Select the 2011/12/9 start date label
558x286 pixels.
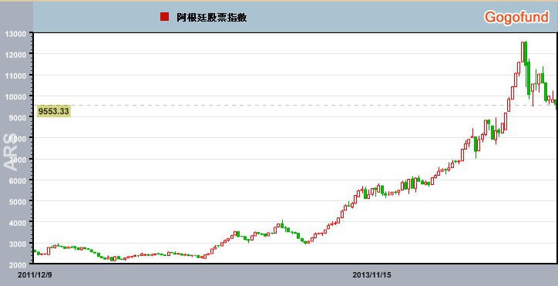35,275
